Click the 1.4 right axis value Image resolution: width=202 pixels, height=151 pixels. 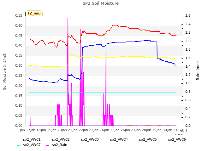pyautogui.click(x=188, y=66)
